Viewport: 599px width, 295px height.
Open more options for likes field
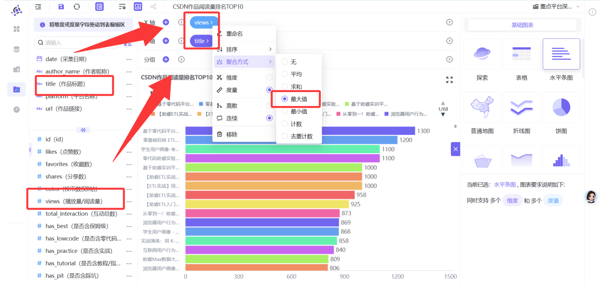129,152
